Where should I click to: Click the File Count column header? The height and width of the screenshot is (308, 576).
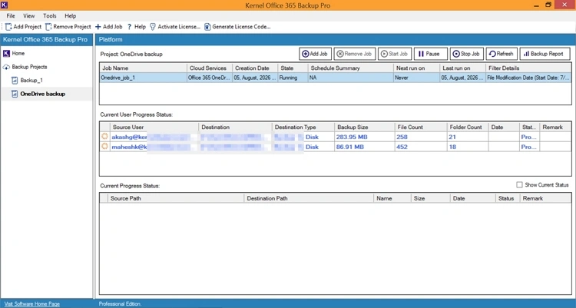pos(421,128)
